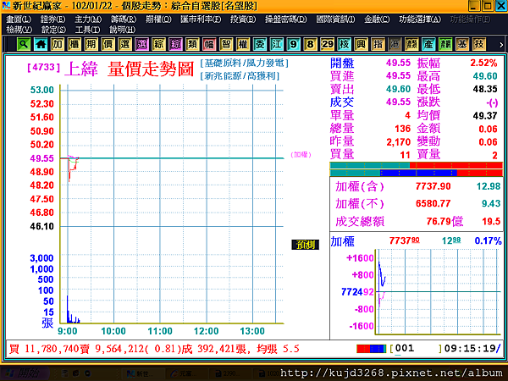Screen dimensions: 508x381
Task: Select the 29 toolbar button
Action: [327, 44]
